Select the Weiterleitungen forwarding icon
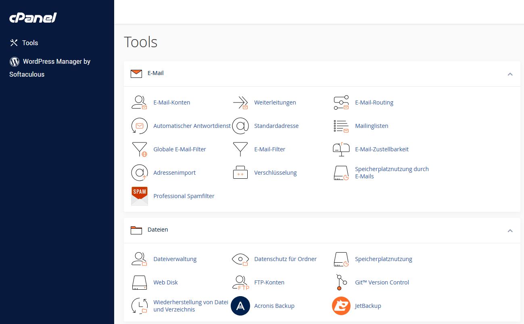524x324 pixels. pos(240,102)
